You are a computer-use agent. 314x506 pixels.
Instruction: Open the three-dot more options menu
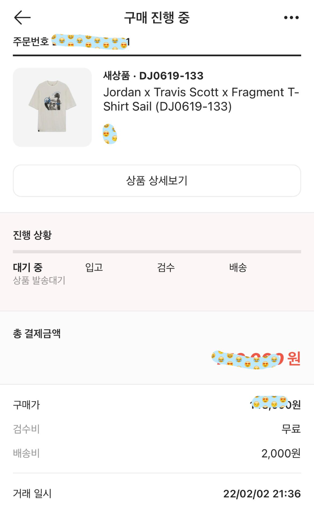291,18
